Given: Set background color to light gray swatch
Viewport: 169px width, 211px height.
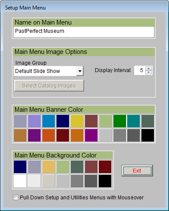Looking at the screenshot, I should [x=63, y=181].
